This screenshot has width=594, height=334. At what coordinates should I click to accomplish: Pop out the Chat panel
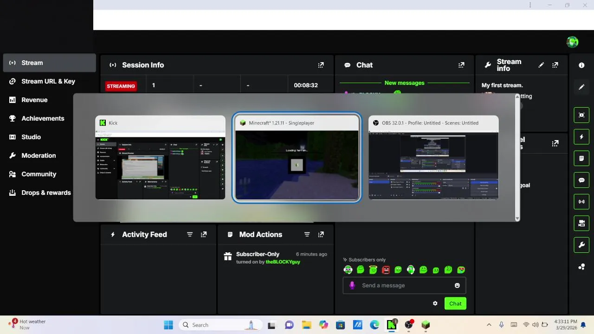point(461,65)
